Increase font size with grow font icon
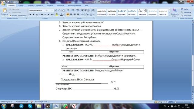194x109 pixels. pos(56,11)
